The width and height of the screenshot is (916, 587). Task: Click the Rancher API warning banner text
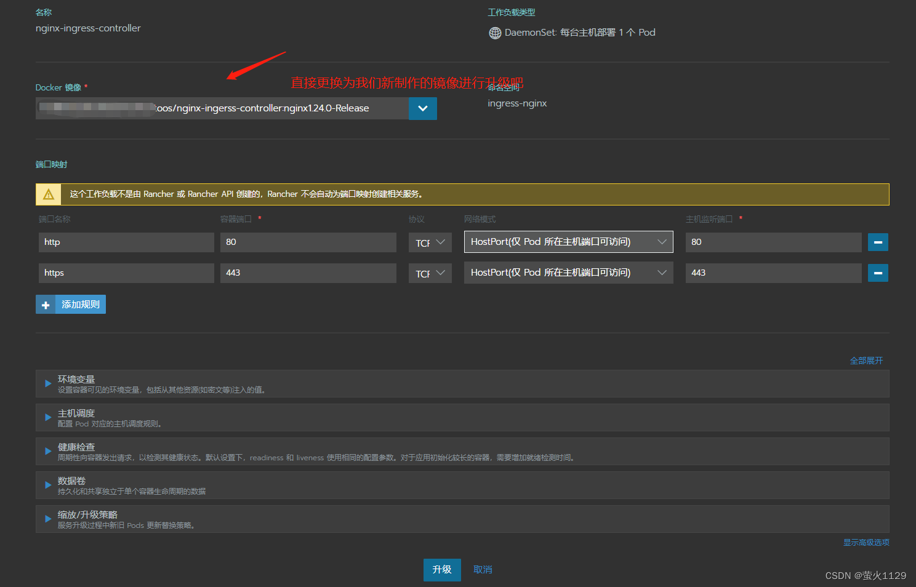tap(246, 194)
